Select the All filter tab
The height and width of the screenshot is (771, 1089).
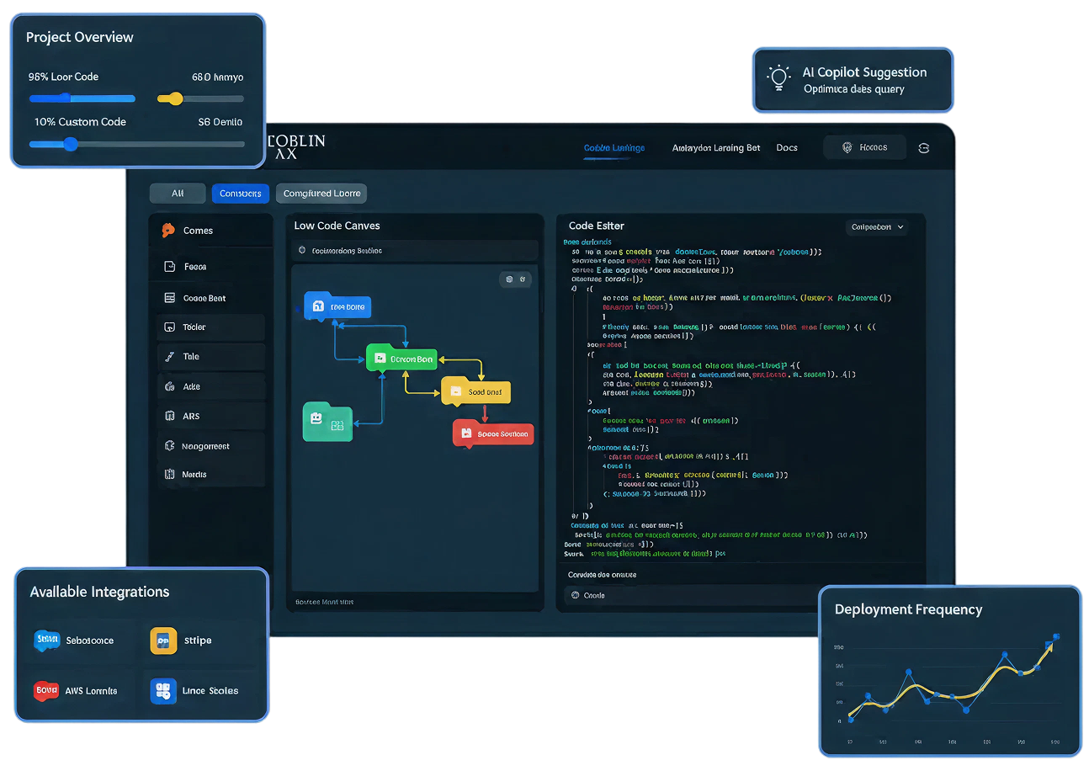[x=178, y=194]
